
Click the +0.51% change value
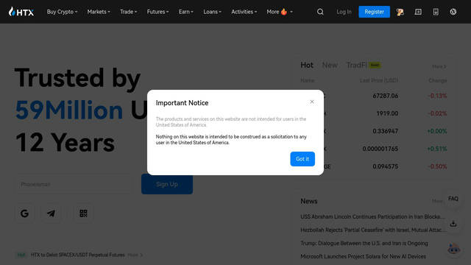click(436, 149)
